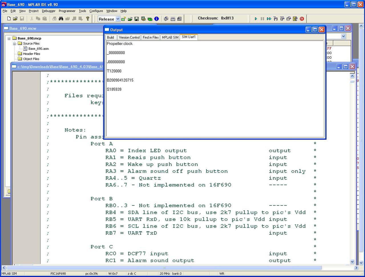
Task: Click the 'bank 0' status bar entry
Action: [177, 274]
